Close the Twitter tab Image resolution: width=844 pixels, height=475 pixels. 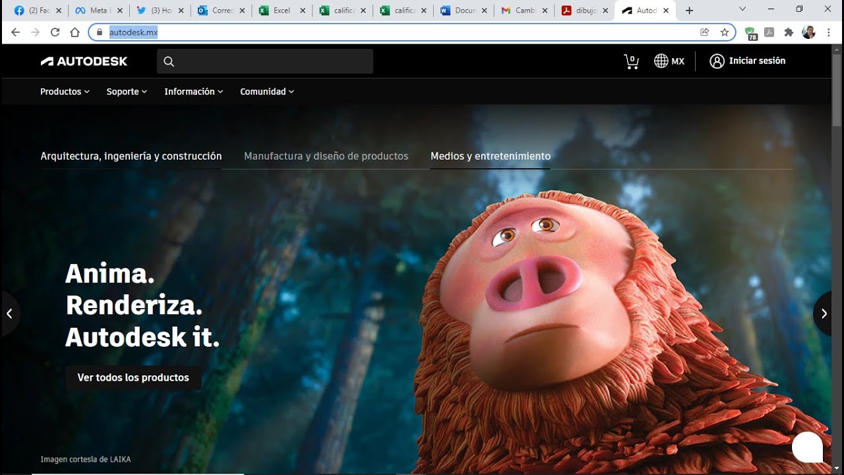tap(181, 11)
